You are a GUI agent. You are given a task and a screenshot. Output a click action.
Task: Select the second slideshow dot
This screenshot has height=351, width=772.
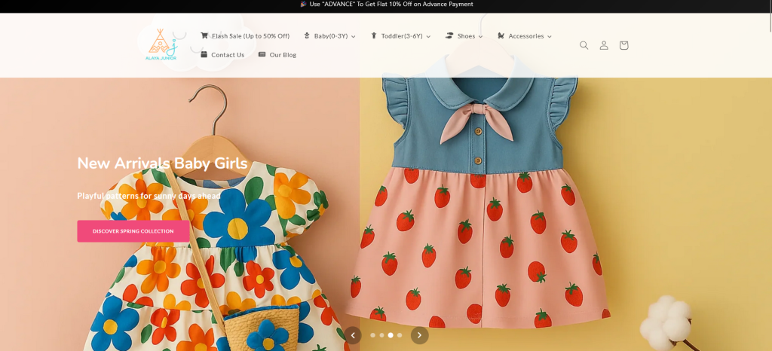(381, 335)
